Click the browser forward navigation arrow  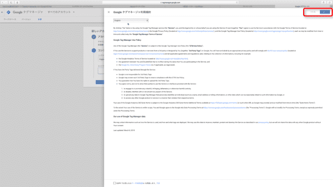click(6, 3)
